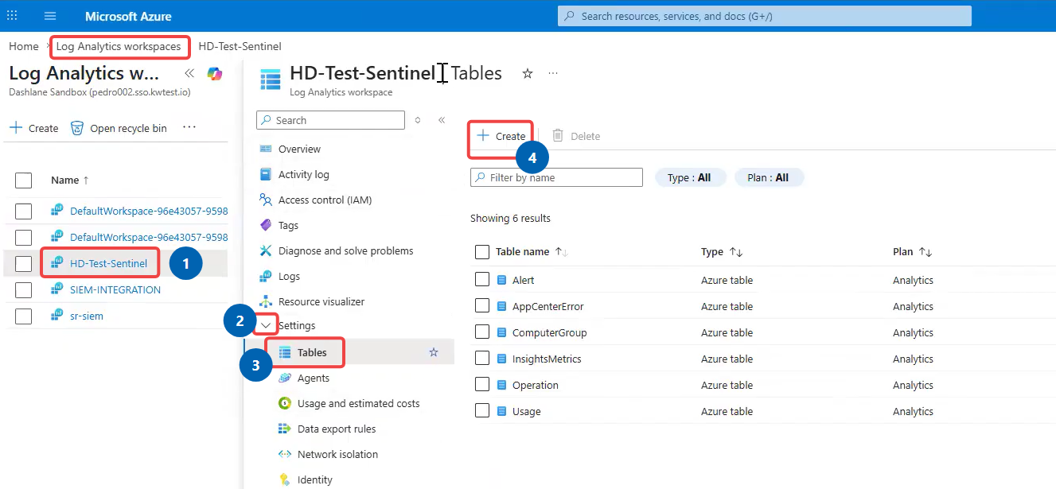Viewport: 1056px width, 489px height.
Task: Open the InsightsMetrics table row
Action: click(x=547, y=359)
